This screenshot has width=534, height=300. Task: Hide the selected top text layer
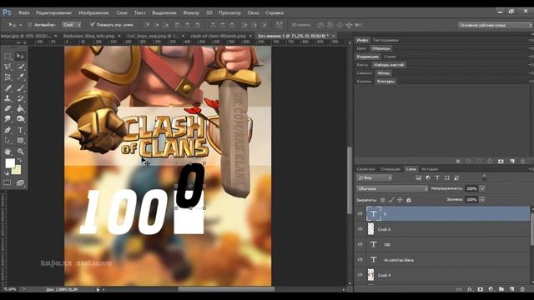point(360,214)
